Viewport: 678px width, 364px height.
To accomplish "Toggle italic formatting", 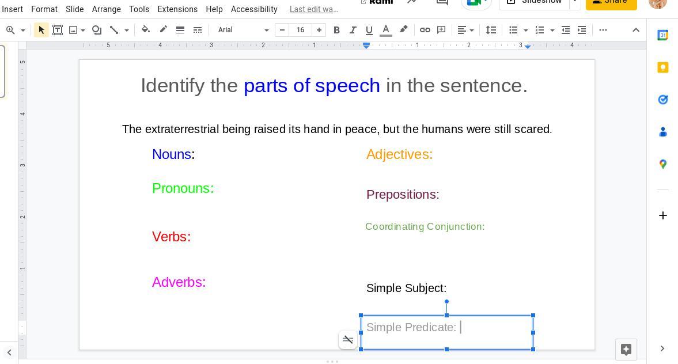I will click(353, 30).
